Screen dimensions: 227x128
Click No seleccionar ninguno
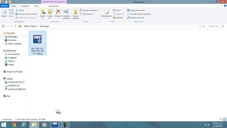click(139, 14)
